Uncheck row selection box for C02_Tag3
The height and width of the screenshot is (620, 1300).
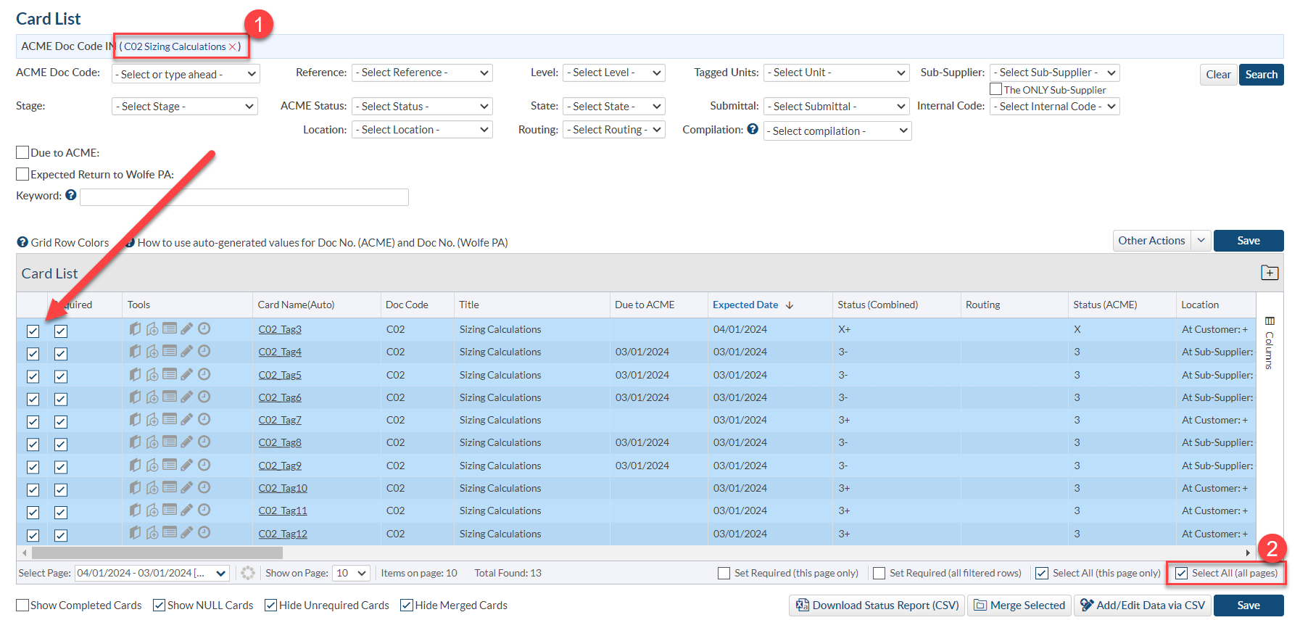point(33,331)
